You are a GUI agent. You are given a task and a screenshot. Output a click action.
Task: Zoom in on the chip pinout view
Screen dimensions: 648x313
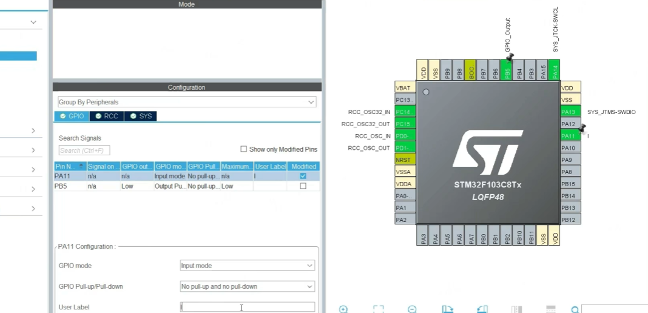[x=343, y=309]
